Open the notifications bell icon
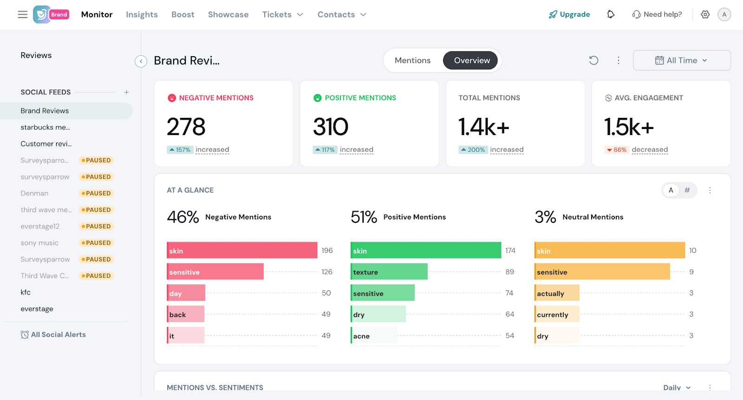The image size is (743, 400). (x=611, y=14)
